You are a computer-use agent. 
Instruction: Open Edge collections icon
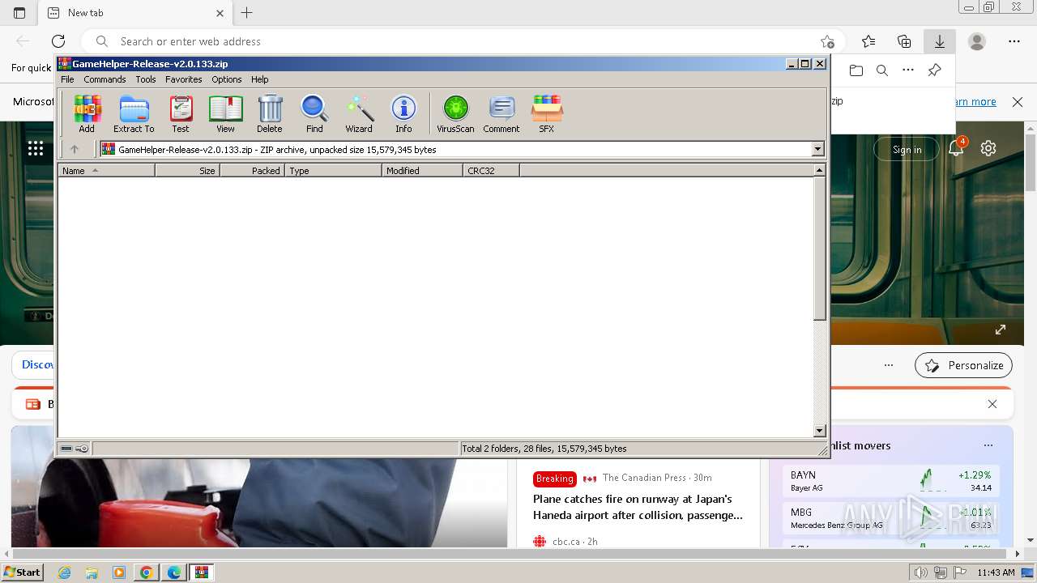point(904,41)
